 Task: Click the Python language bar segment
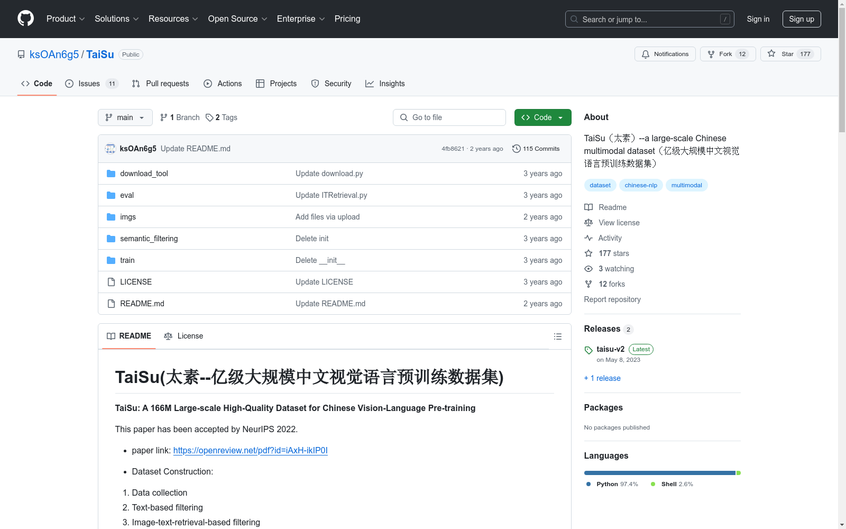[x=660, y=473]
